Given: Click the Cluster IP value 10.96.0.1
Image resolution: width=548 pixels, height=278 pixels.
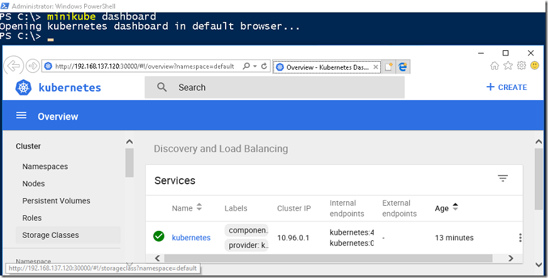Looking at the screenshot, I should [x=293, y=238].
